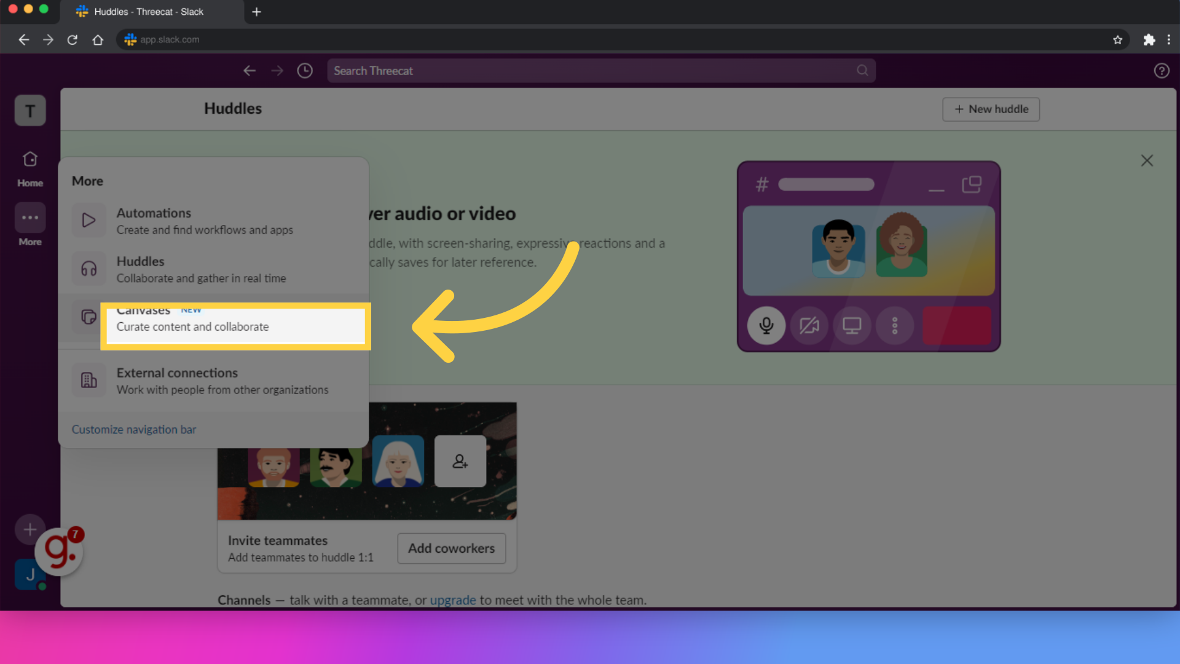Click the Customize navigation bar link
Image resolution: width=1180 pixels, height=664 pixels.
[x=134, y=429]
